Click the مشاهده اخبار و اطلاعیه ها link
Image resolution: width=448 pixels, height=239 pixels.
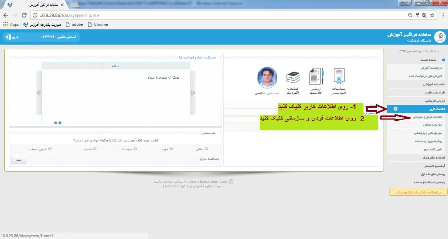[197, 57]
